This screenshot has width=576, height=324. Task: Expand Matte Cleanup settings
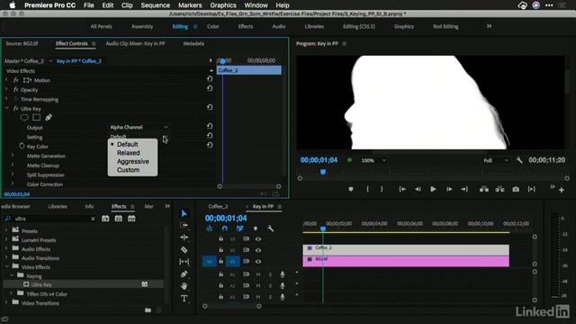13,165
